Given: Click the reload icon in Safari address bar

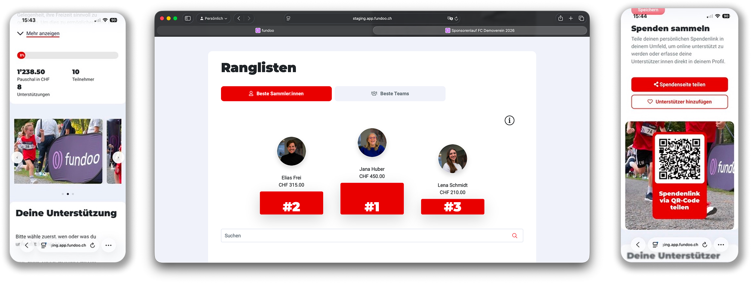Looking at the screenshot, I should tap(456, 18).
